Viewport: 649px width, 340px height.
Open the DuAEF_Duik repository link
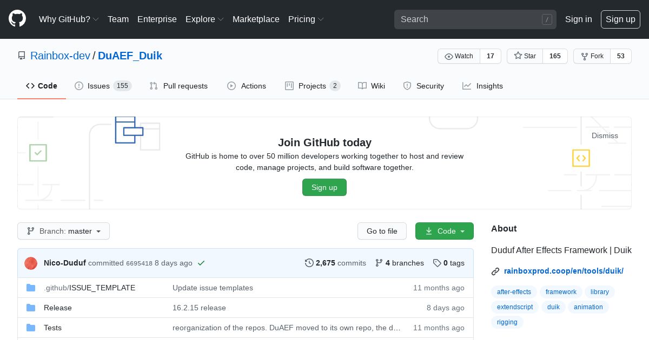(130, 56)
